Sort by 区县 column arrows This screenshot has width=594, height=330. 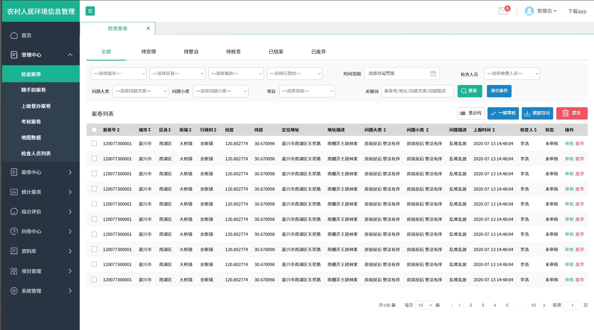tap(170, 130)
